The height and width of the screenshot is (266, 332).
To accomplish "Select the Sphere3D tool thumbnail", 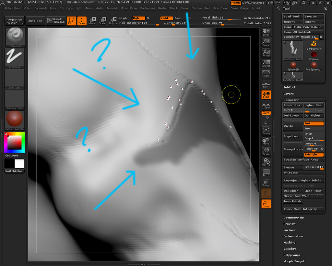I will (x=293, y=66).
